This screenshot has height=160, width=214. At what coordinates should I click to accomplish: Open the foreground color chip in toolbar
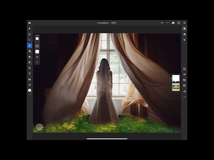[x=29, y=90]
